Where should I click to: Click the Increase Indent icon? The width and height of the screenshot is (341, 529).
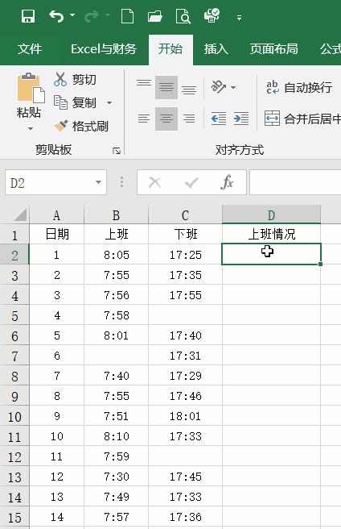241,119
